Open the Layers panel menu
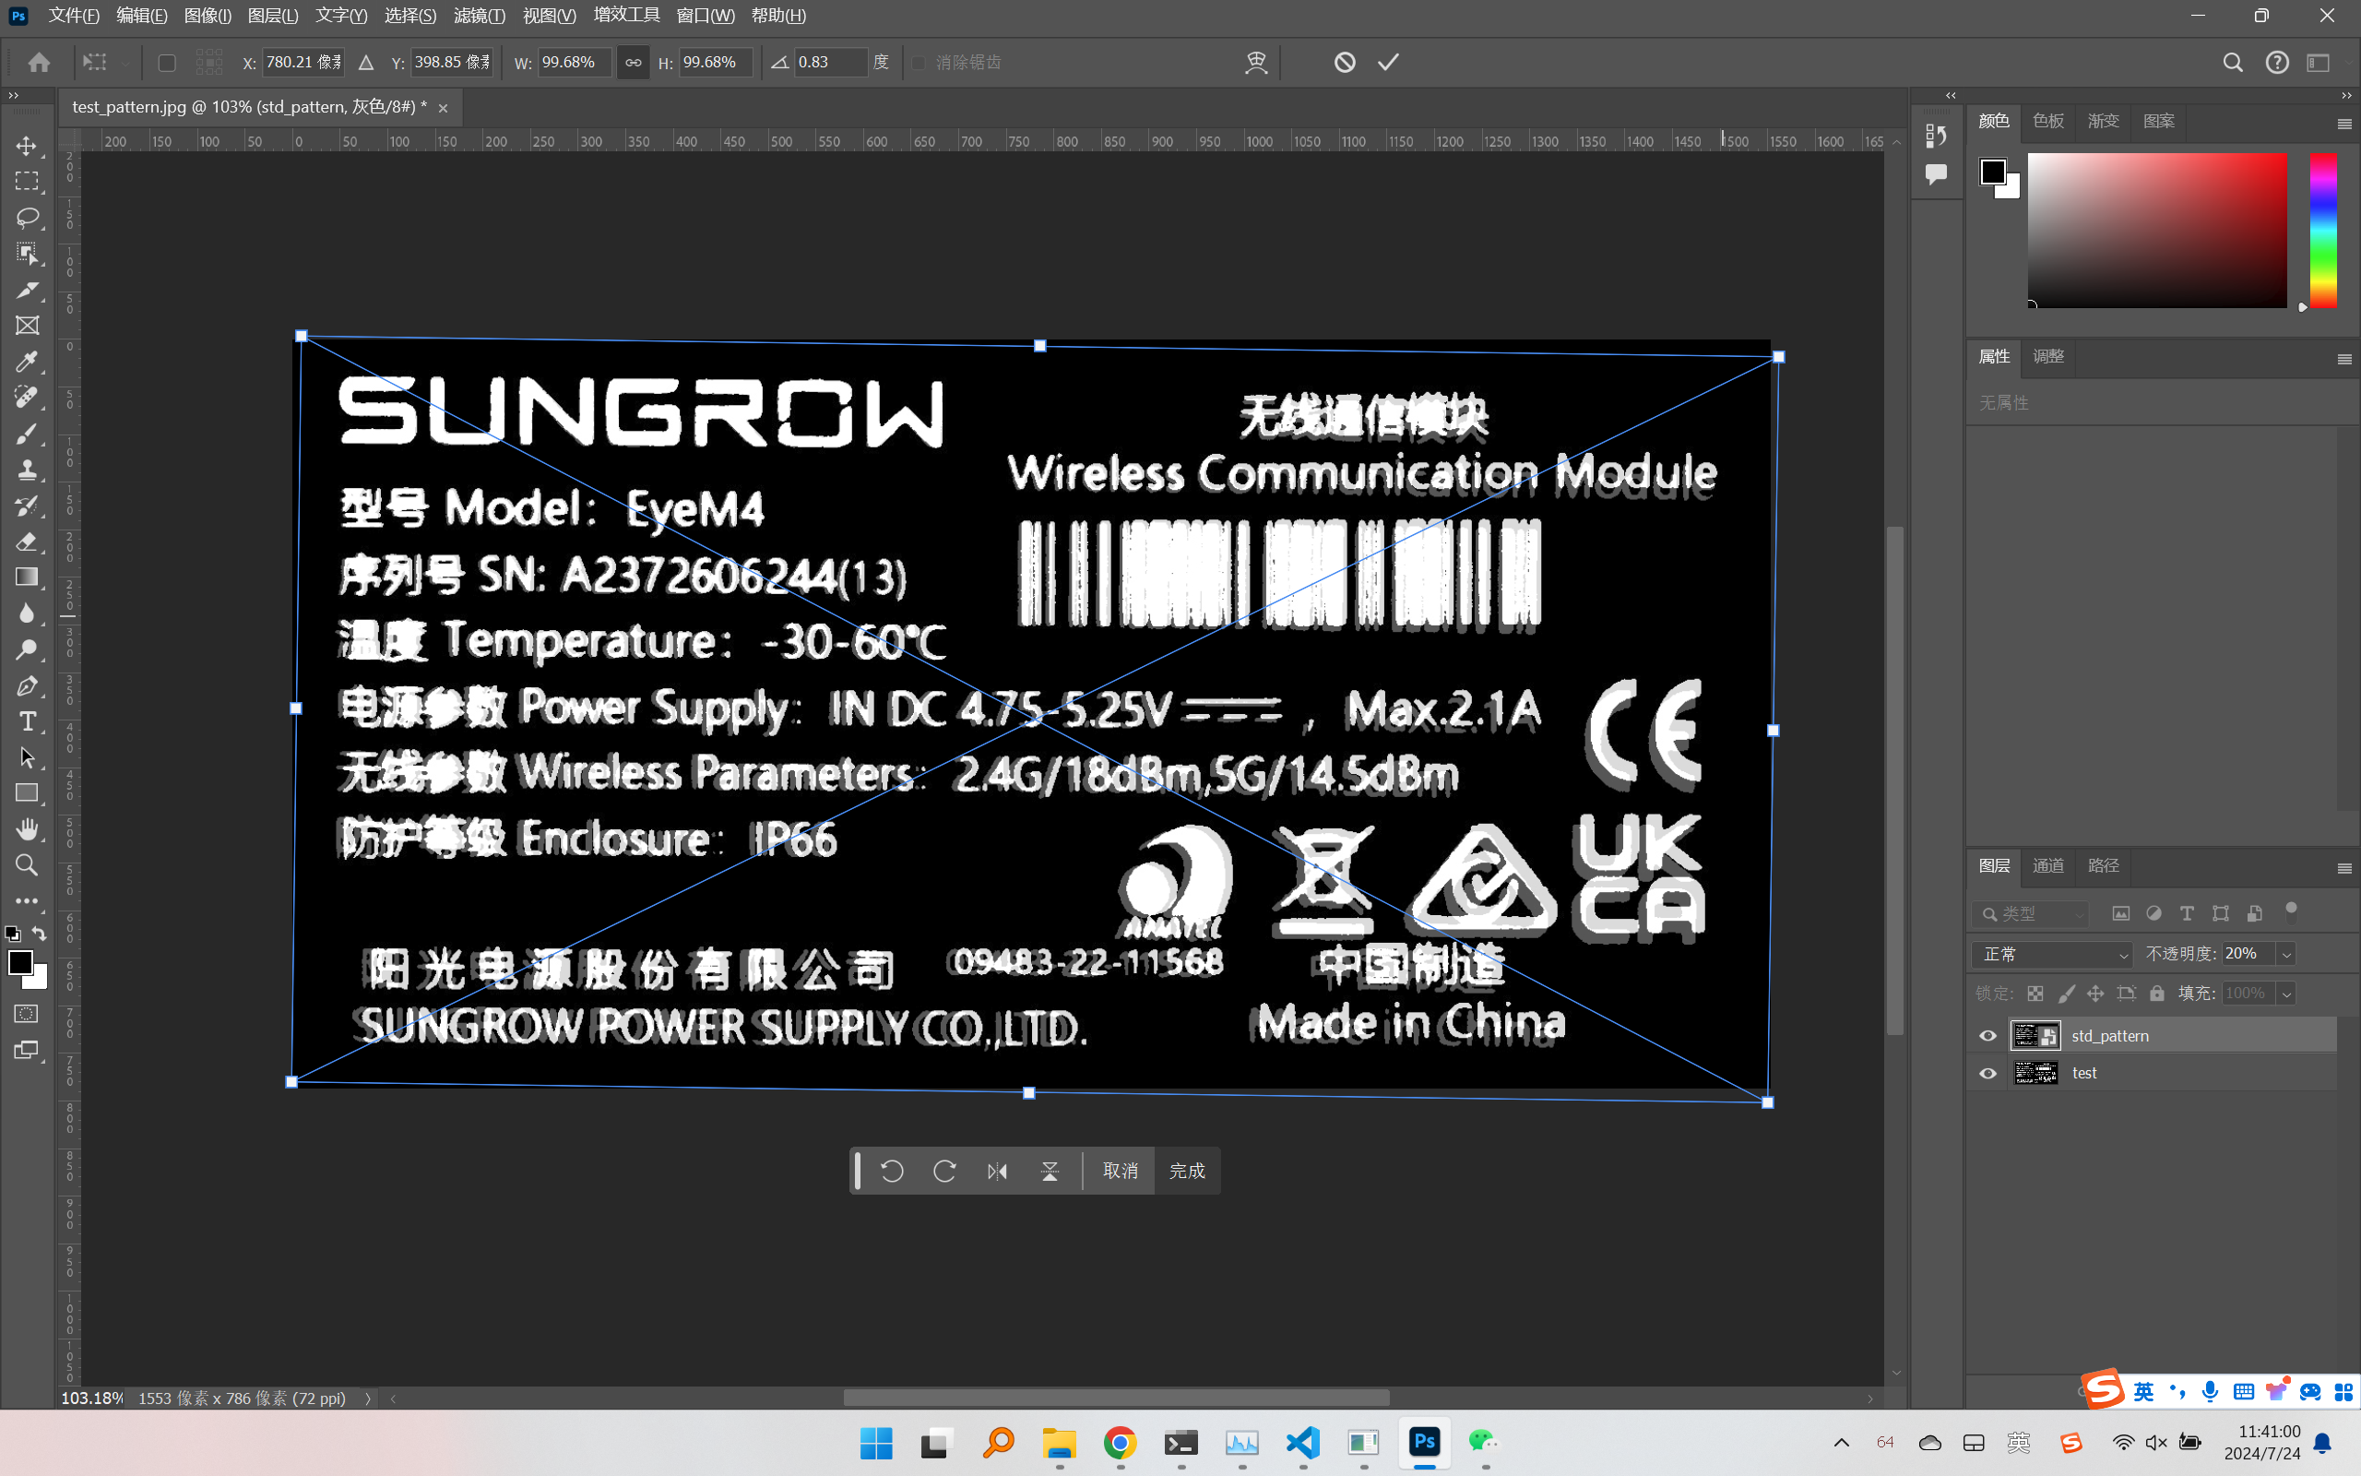 (2343, 868)
